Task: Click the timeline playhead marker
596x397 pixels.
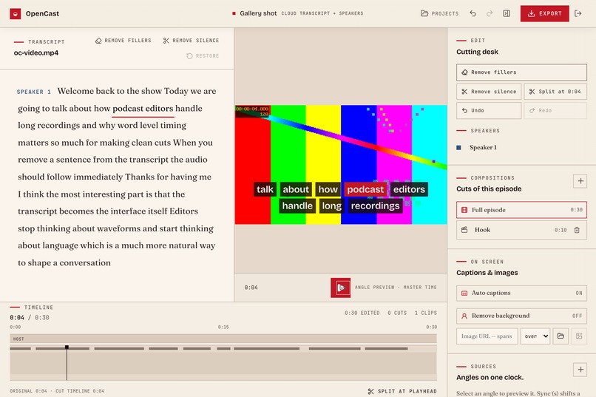Action: coord(67,347)
